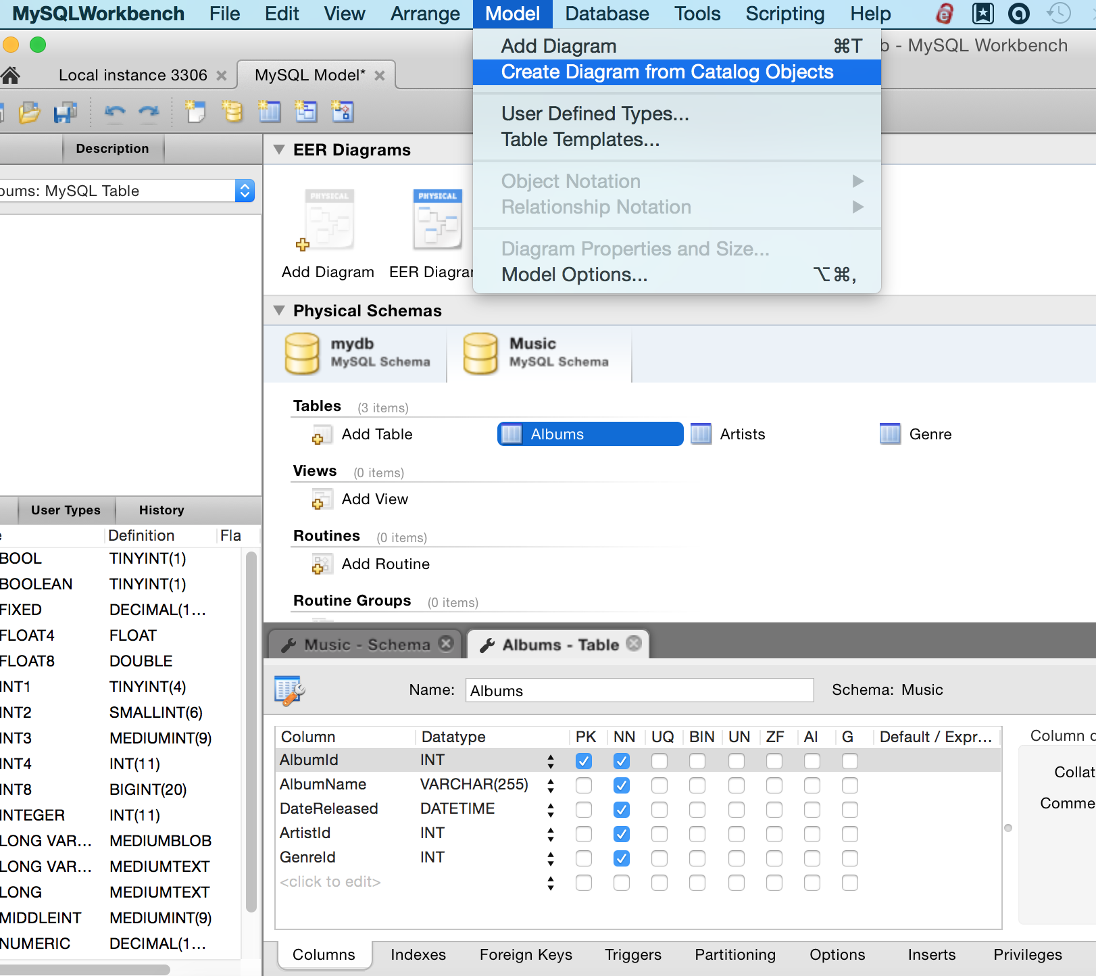This screenshot has height=976, width=1096.
Task: Toggle UQ checkbox for AlbumName
Action: tap(659, 785)
